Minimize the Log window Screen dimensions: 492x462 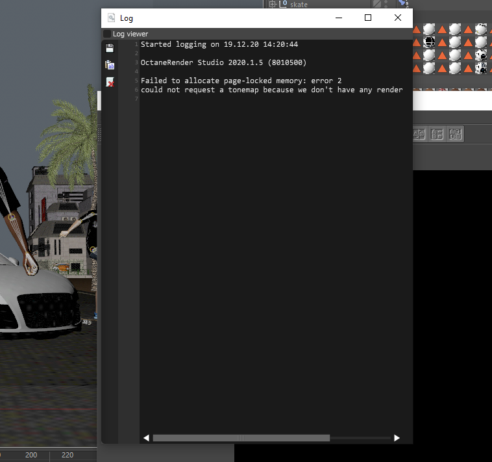pyautogui.click(x=339, y=18)
